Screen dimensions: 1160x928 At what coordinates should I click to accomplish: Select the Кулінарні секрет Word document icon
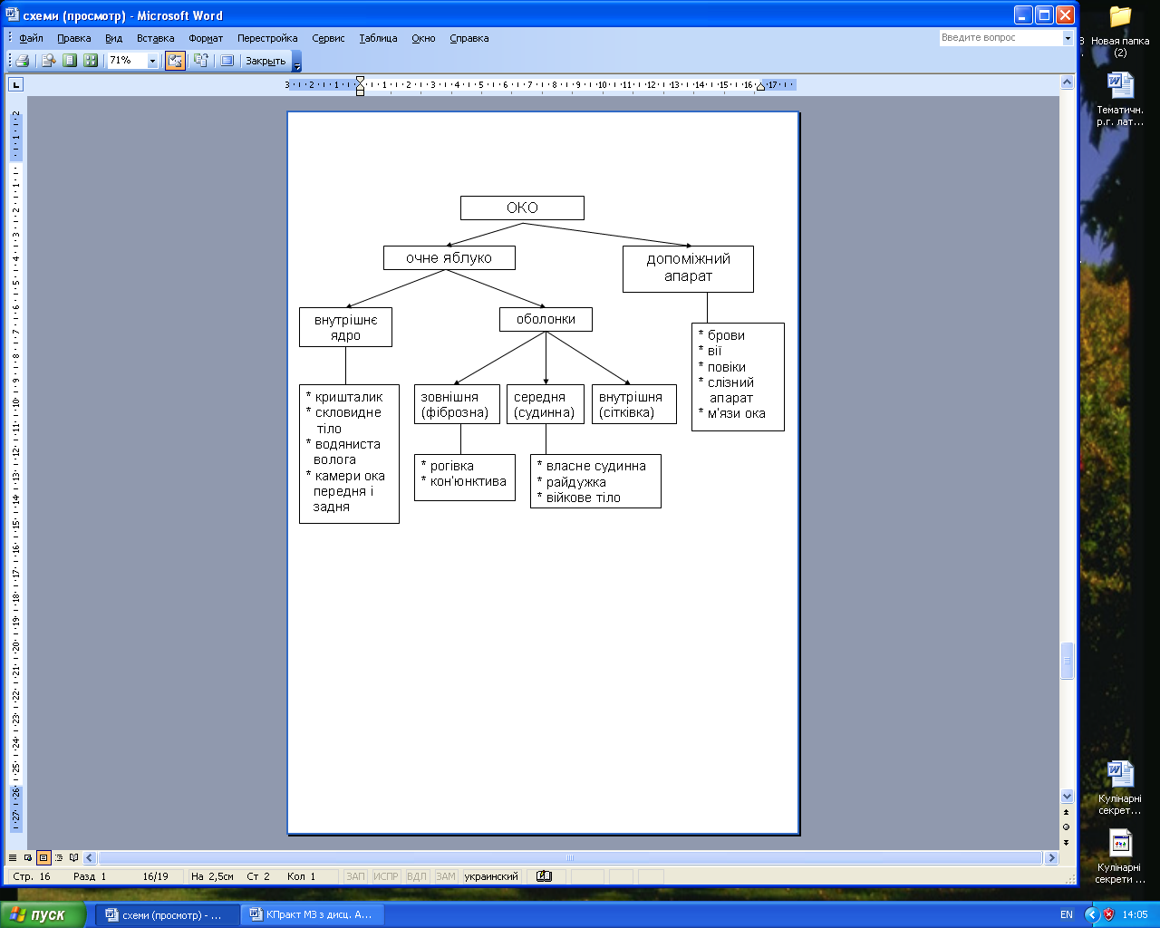tap(1120, 788)
